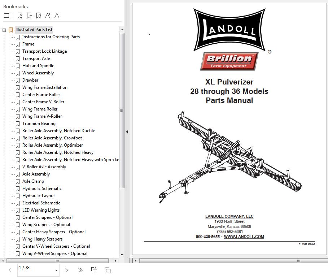Jump to the Transport Axle bookmark

(x=36, y=59)
